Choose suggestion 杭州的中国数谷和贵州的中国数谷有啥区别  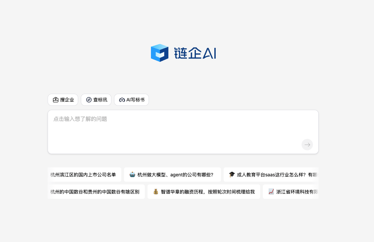click(x=96, y=191)
